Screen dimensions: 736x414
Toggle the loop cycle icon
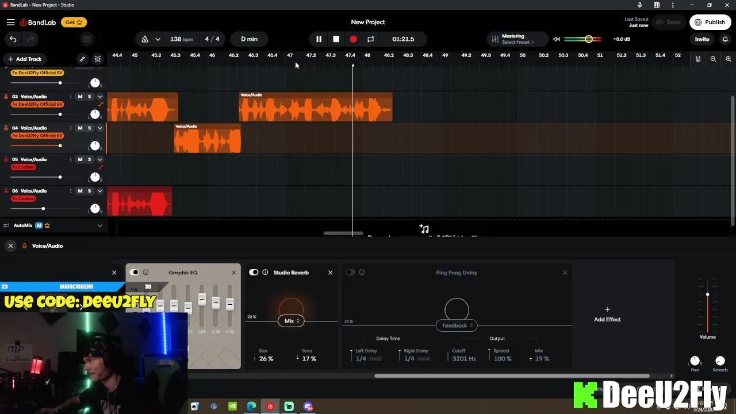(370, 39)
